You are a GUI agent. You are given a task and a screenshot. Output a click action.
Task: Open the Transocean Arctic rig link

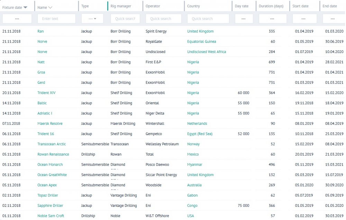click(52, 144)
